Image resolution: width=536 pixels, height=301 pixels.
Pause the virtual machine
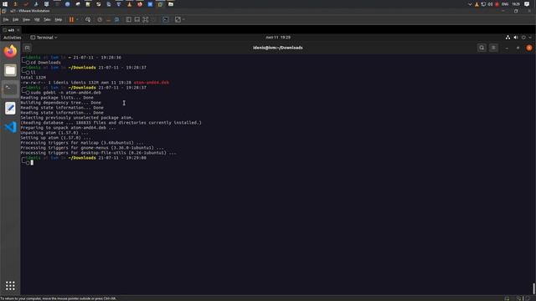point(71,20)
